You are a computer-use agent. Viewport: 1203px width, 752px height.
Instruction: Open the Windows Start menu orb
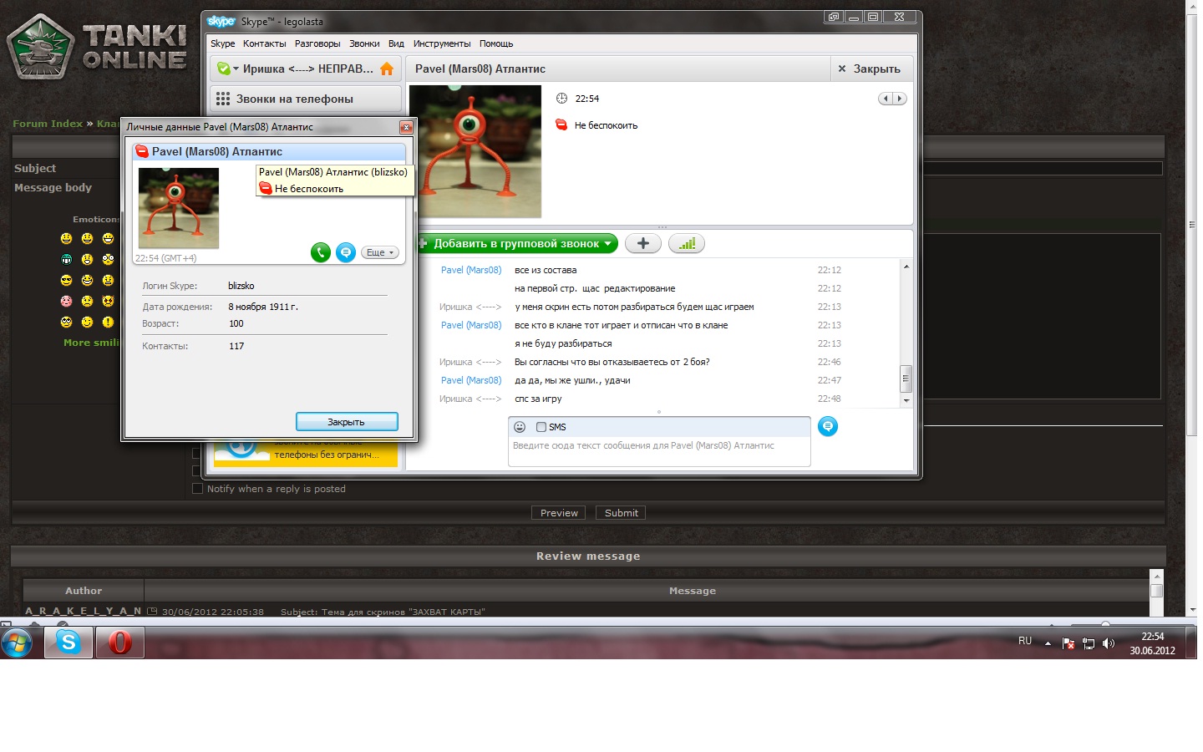17,643
